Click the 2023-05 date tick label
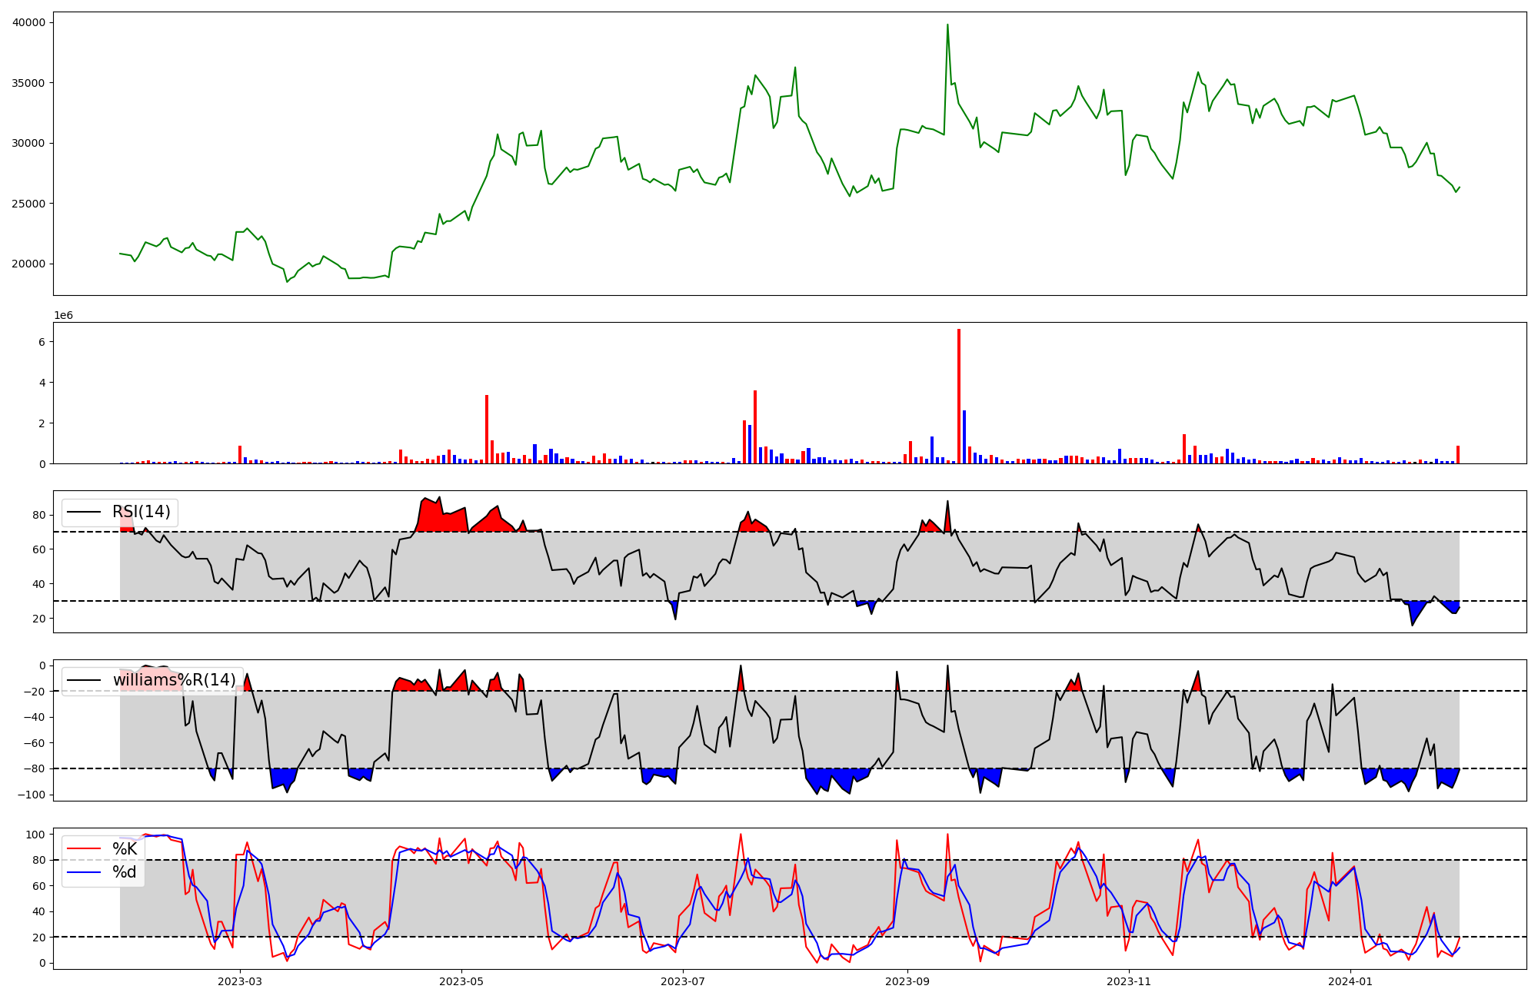The width and height of the screenshot is (1538, 999). 461,981
